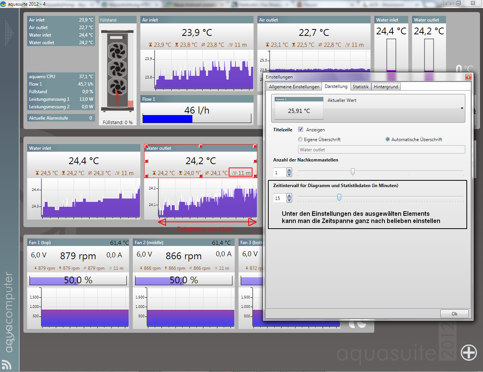Click the RSS feed icon in sidebar

6,364
